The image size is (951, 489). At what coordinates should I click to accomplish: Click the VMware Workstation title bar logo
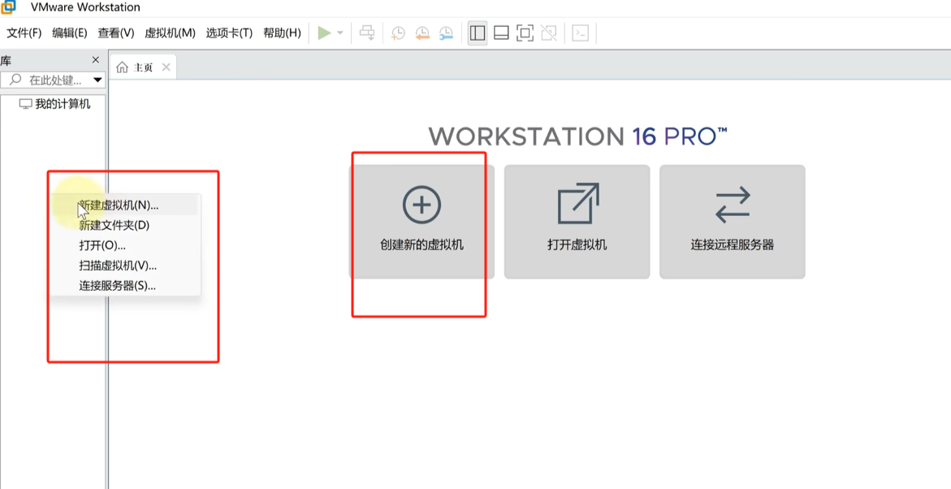(8, 7)
